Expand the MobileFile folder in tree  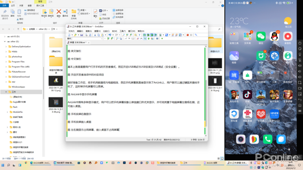[7, 112]
